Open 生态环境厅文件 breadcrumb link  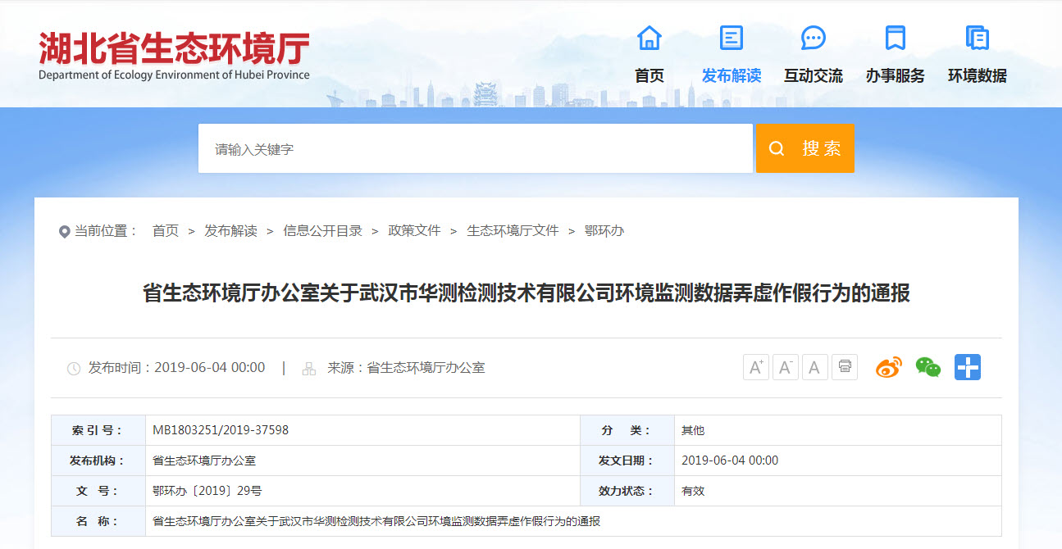[x=513, y=231]
